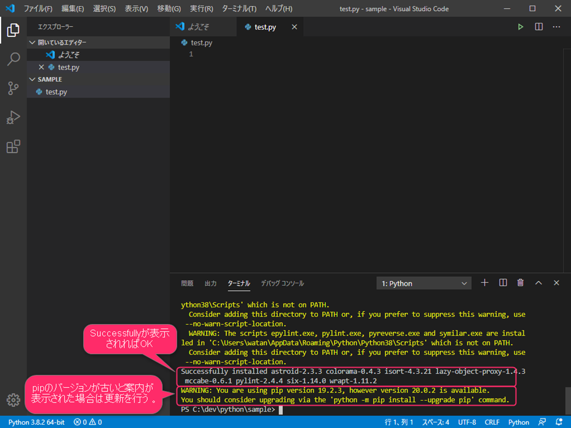Viewport: 571px width, 428px height.
Task: Maximize the panel with up chevron
Action: [539, 283]
